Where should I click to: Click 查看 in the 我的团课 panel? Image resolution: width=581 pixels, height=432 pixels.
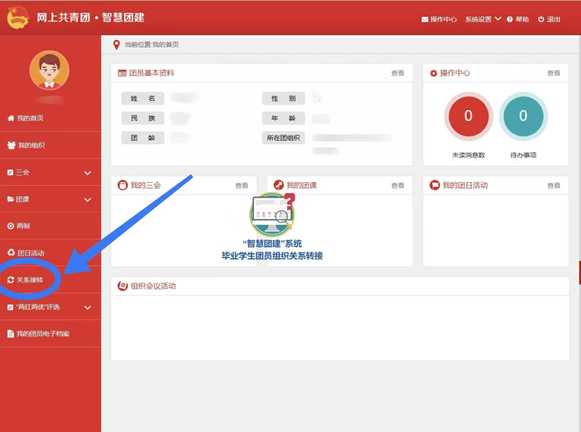398,185
